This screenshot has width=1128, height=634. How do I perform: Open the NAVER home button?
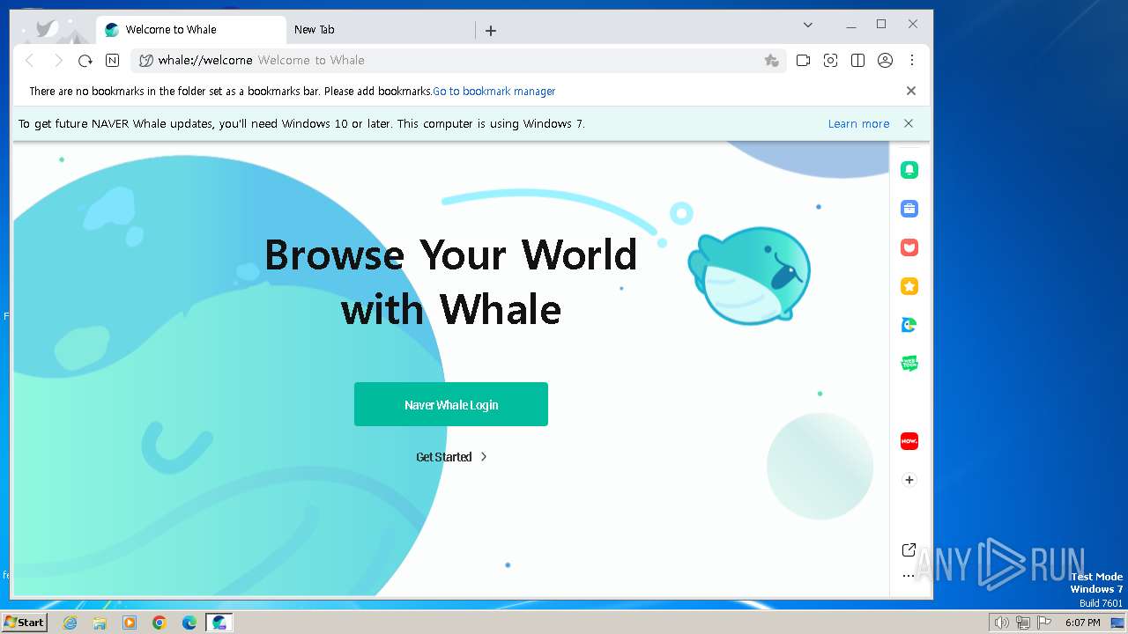pos(112,61)
